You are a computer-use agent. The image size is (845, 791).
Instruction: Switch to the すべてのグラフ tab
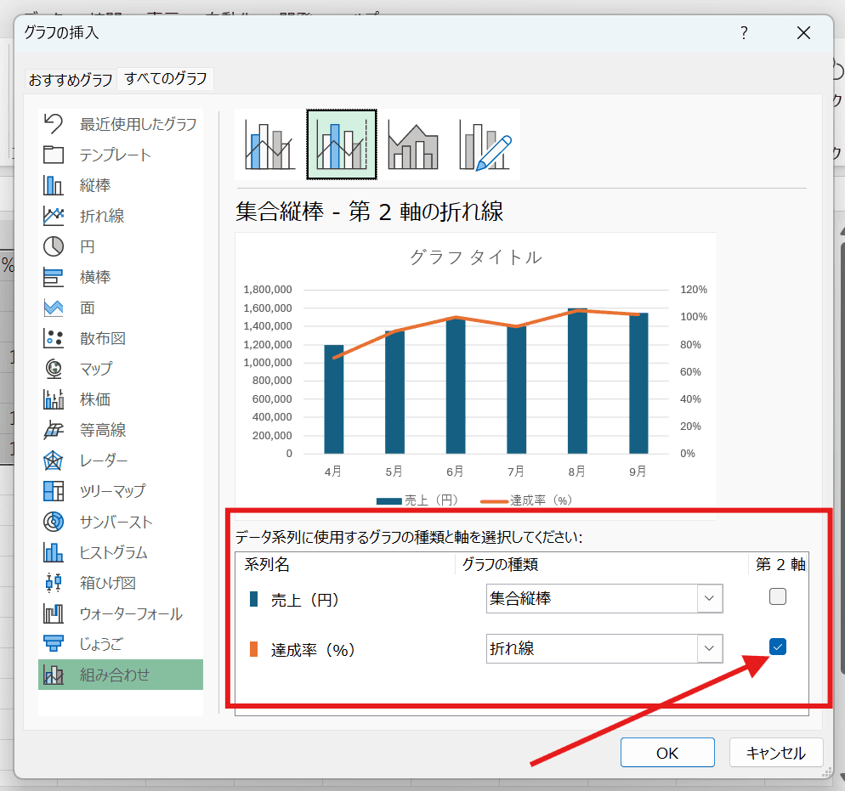[x=166, y=79]
